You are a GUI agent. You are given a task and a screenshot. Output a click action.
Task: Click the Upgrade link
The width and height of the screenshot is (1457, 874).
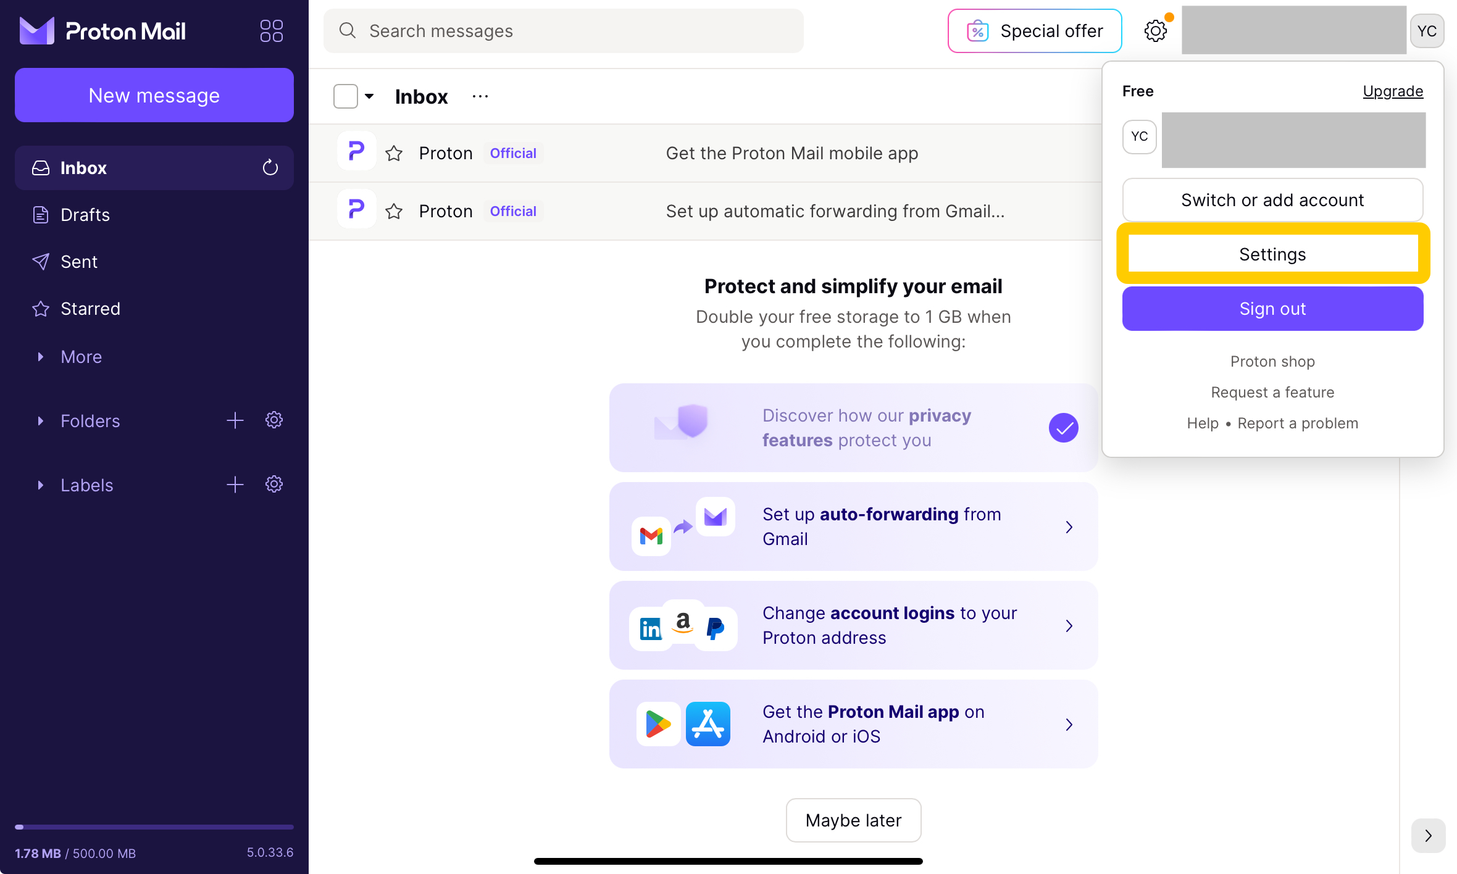click(x=1393, y=91)
